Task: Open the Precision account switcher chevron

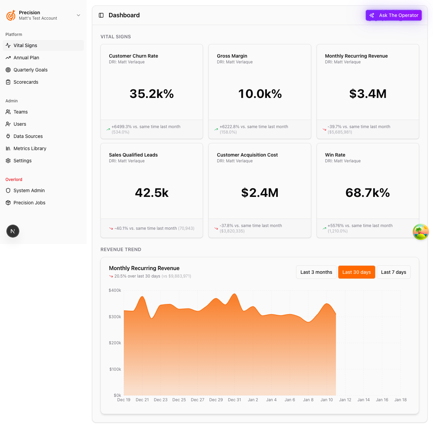Action: 78,15
